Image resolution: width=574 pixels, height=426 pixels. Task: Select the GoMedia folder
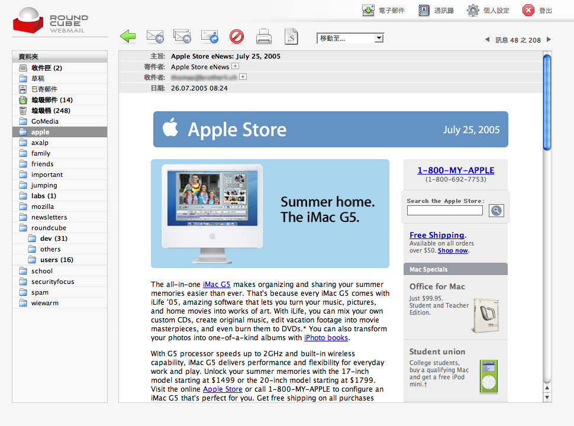click(60, 121)
